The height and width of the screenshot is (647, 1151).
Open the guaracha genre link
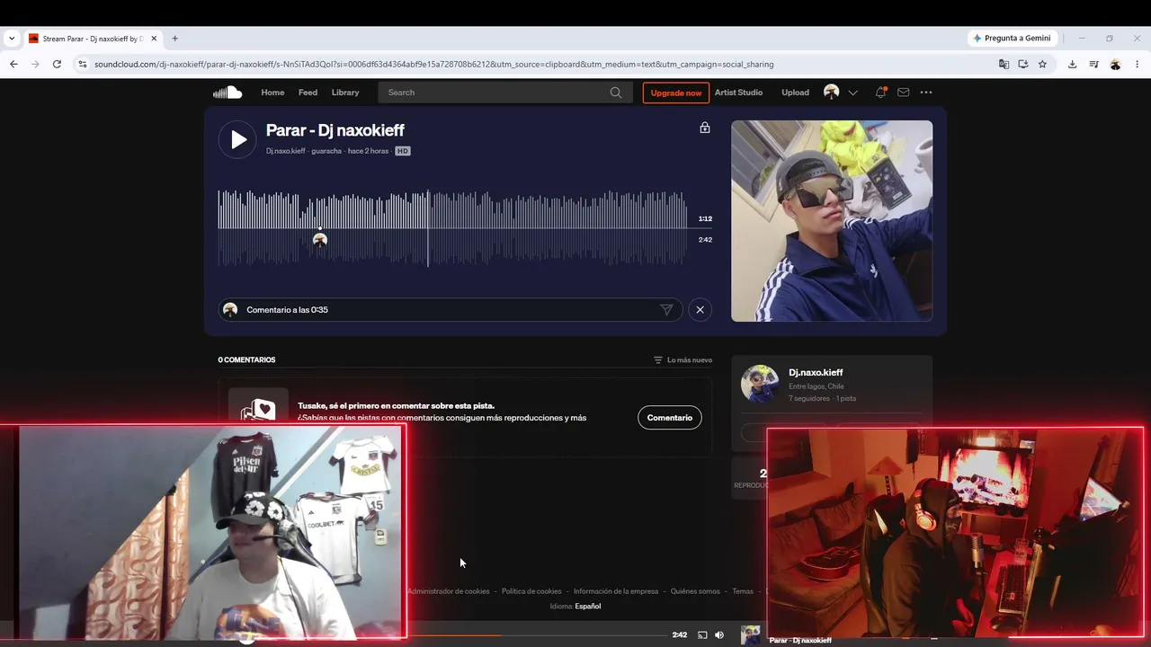click(x=326, y=151)
